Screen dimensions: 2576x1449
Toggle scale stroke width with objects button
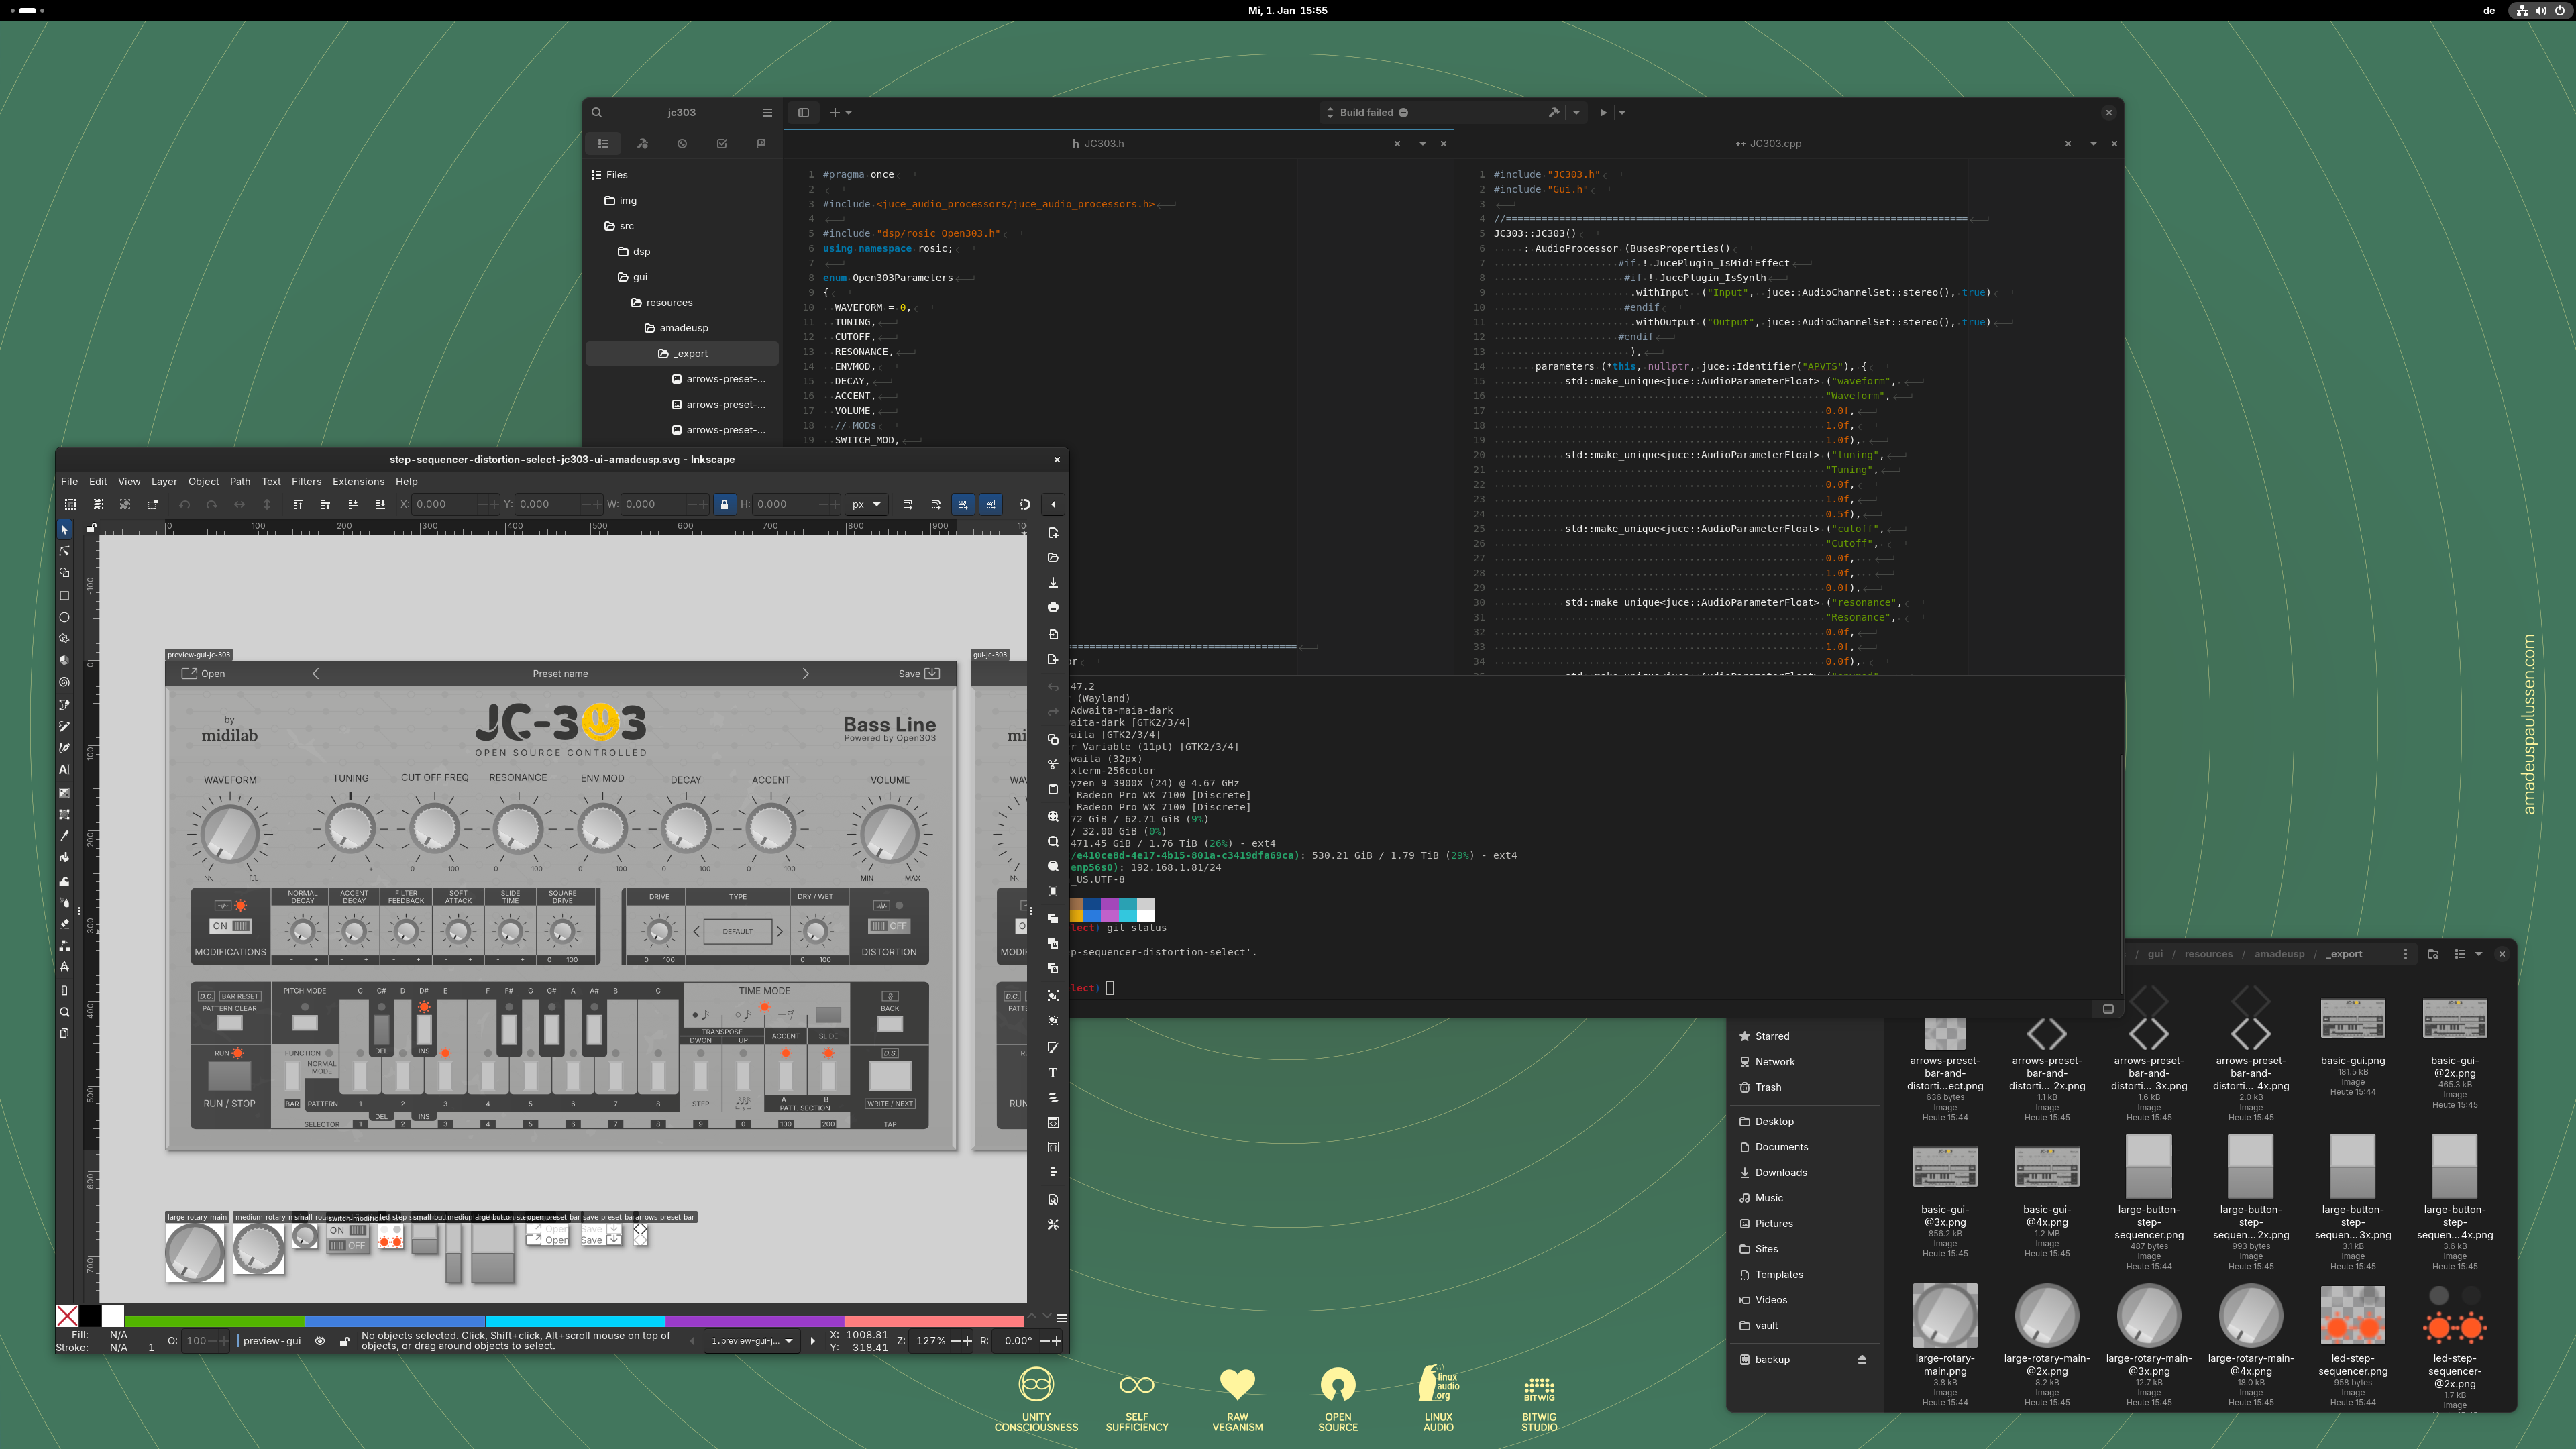pyautogui.click(x=908, y=504)
